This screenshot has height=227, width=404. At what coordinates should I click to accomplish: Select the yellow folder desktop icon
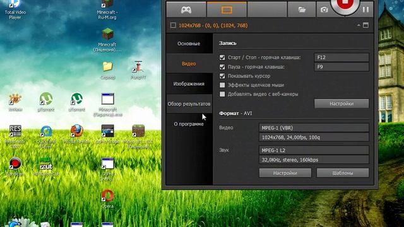click(x=108, y=70)
